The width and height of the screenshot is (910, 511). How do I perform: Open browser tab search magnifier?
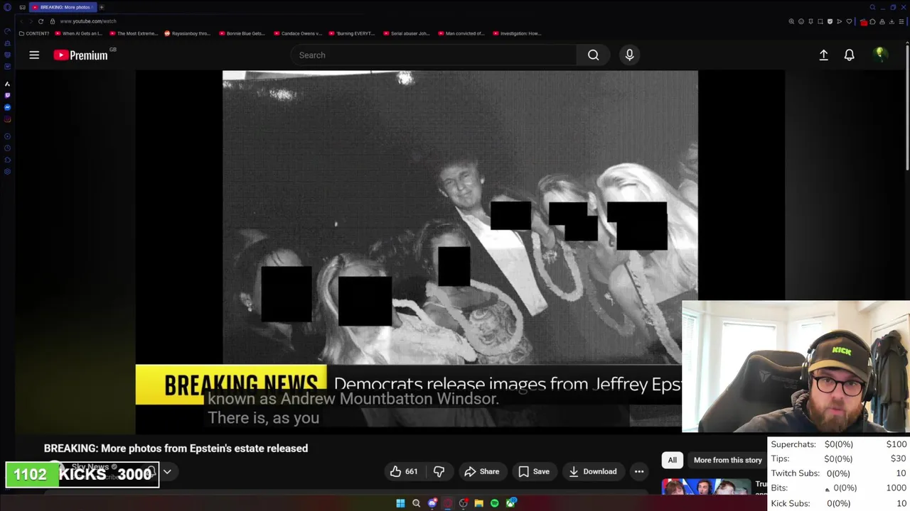click(872, 7)
